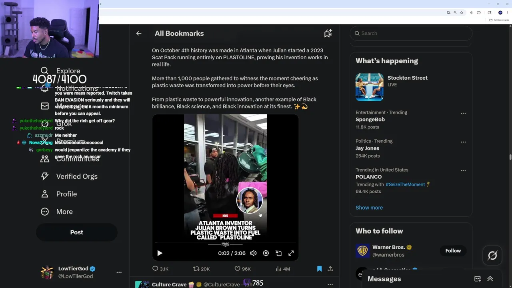Open account menu dots beside LowTierGod
This screenshot has height=288, width=512.
[x=119, y=272]
